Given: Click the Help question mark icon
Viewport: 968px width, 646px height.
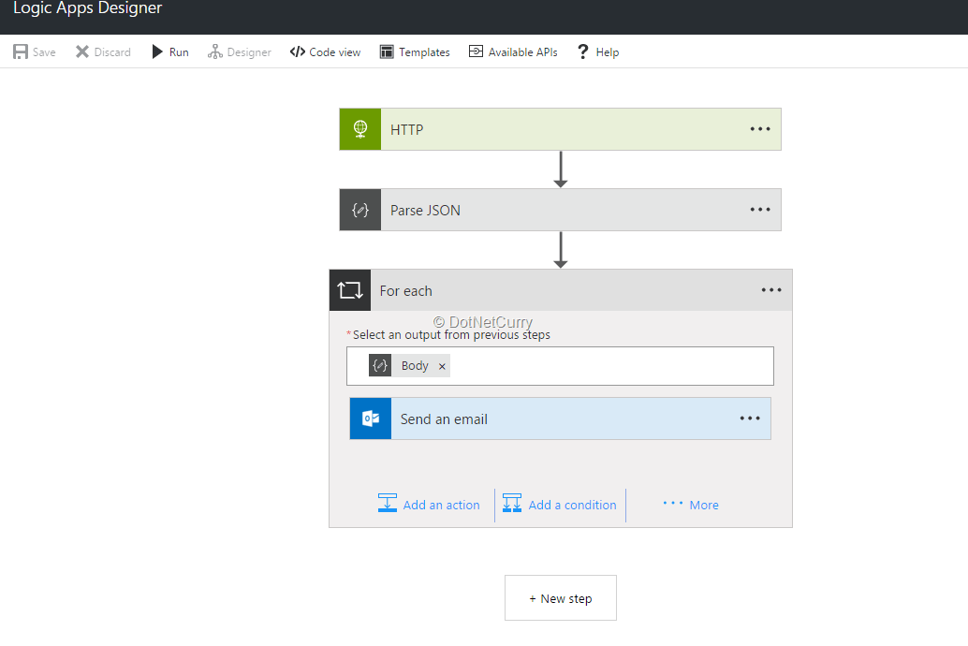Looking at the screenshot, I should [x=583, y=51].
